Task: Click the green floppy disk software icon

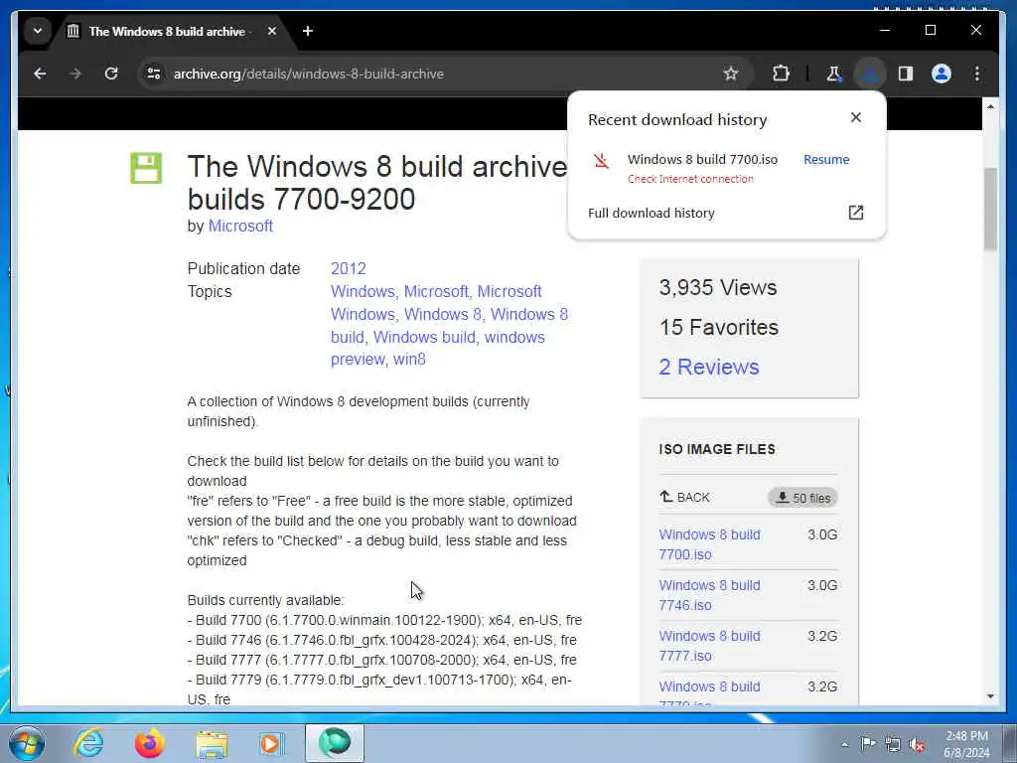Action: [x=146, y=168]
